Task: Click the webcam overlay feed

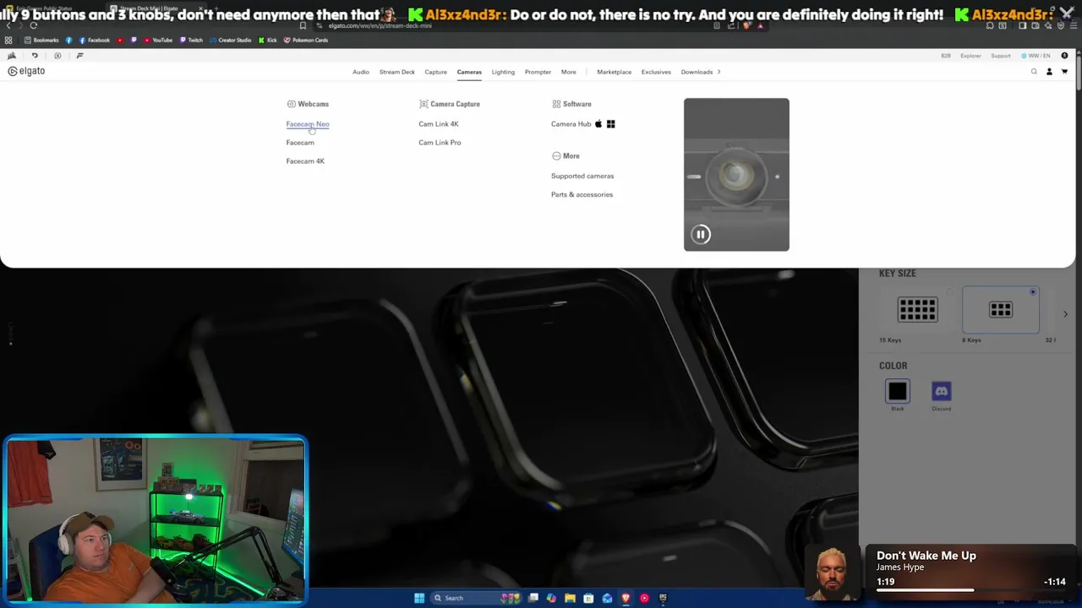Action: point(156,520)
